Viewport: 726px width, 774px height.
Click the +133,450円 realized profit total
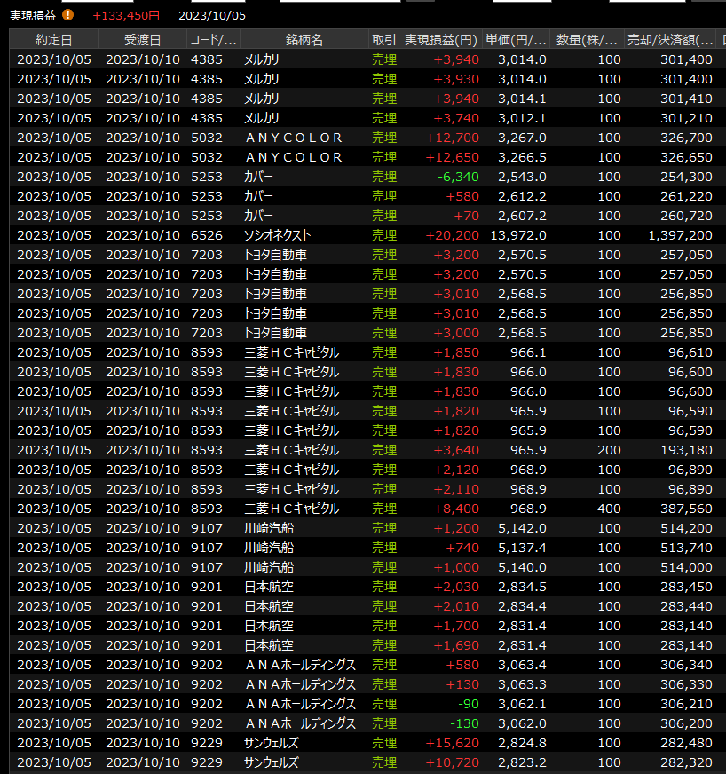(x=126, y=15)
